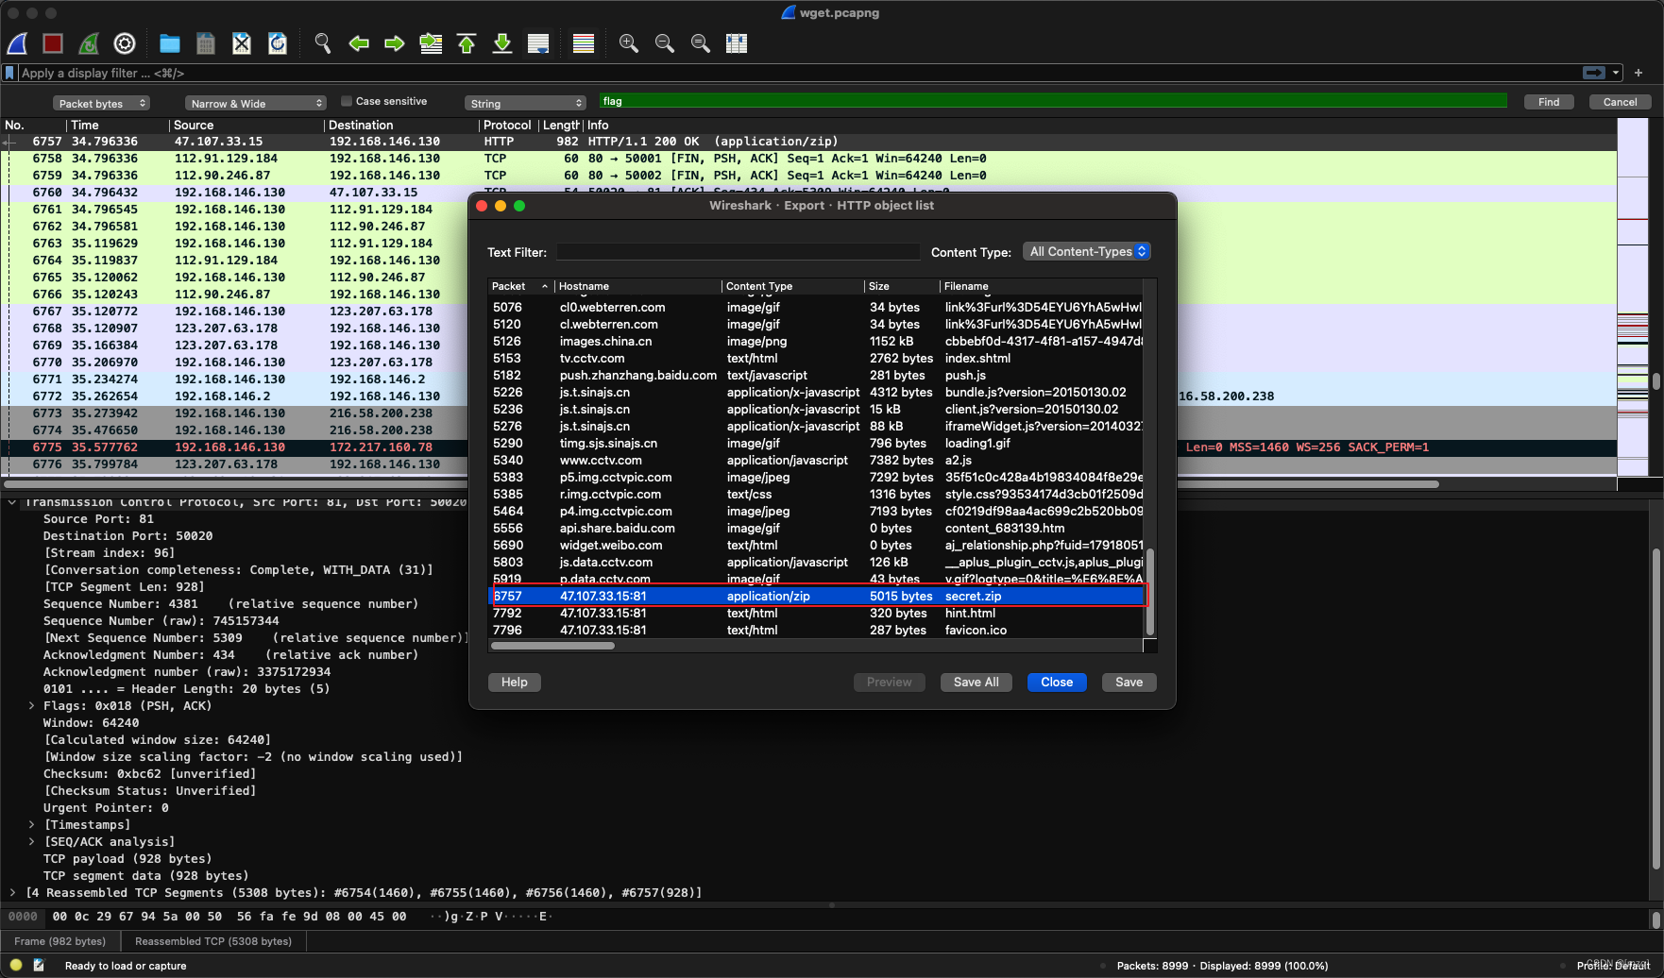Viewport: 1664px width, 978px height.
Task: Open capture options gear icon
Action: 125,43
